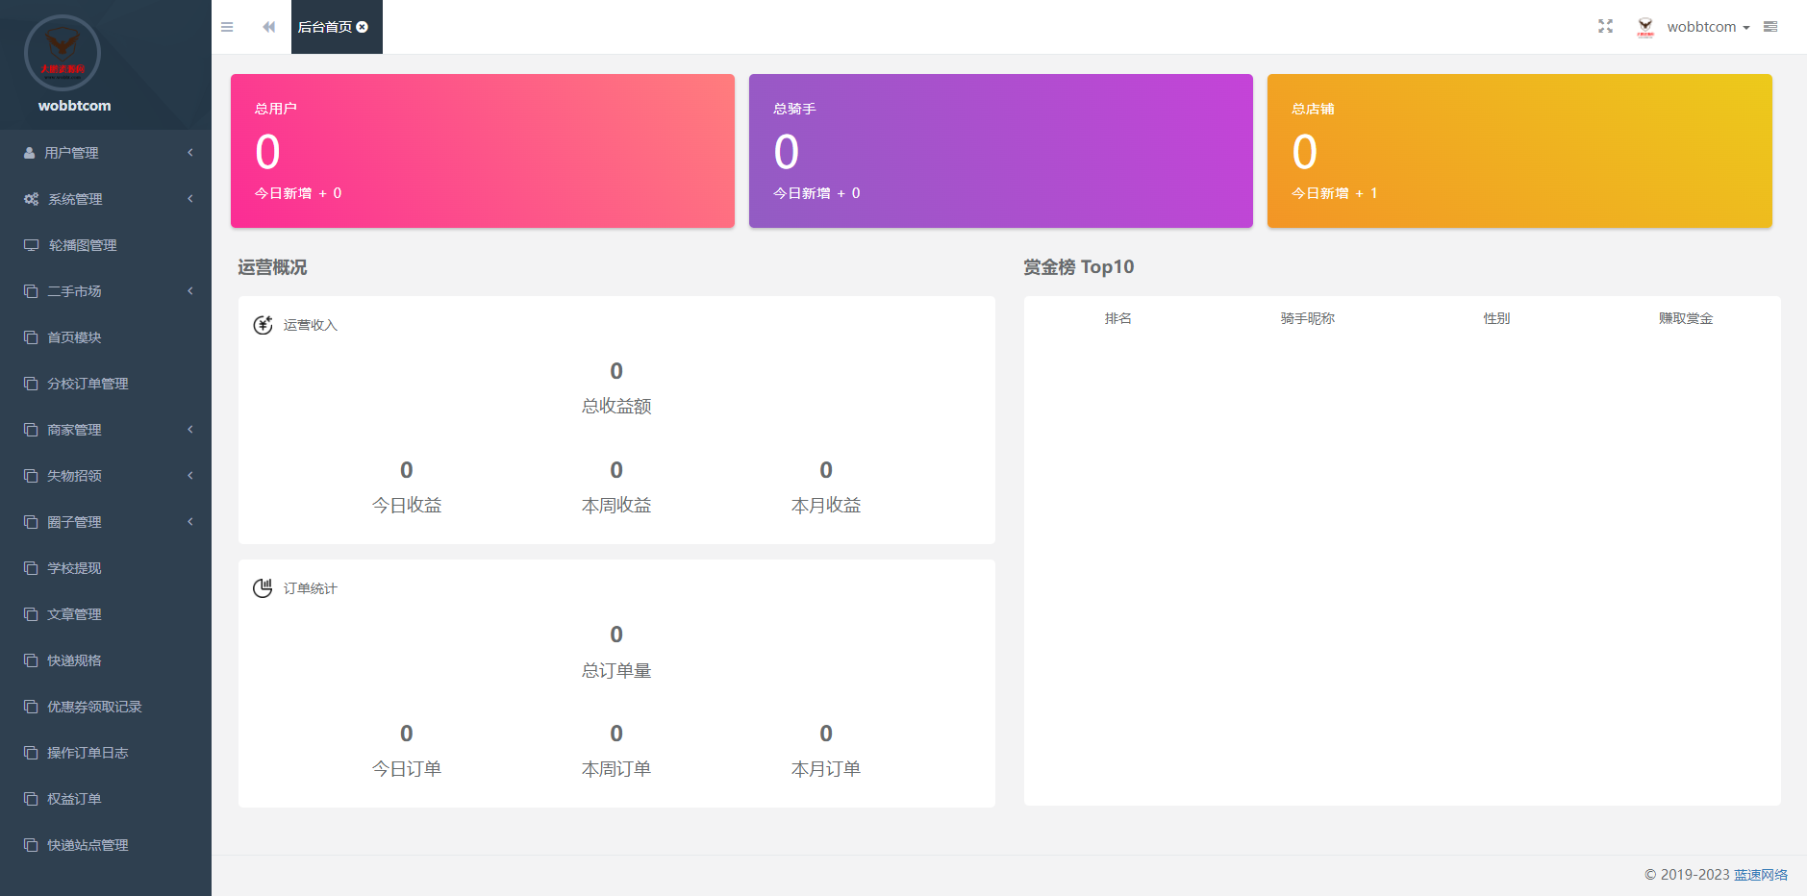Open 首页模块 in the sidebar

click(74, 337)
